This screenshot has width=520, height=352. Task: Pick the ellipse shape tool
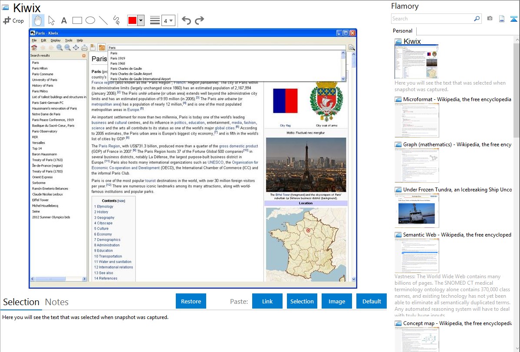(90, 20)
